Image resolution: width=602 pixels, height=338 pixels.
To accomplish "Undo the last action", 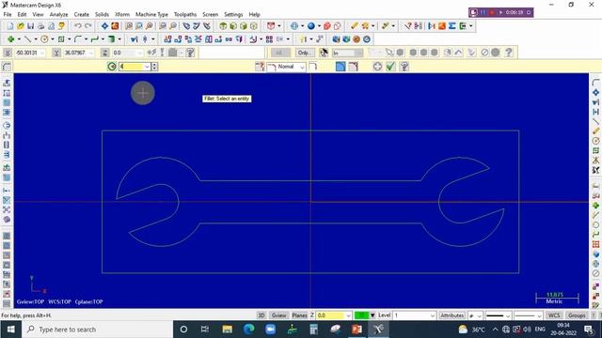I will click(x=78, y=26).
